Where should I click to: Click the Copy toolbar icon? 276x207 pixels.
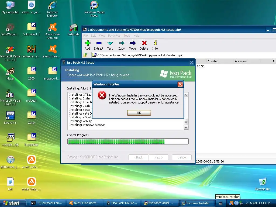coord(121,45)
